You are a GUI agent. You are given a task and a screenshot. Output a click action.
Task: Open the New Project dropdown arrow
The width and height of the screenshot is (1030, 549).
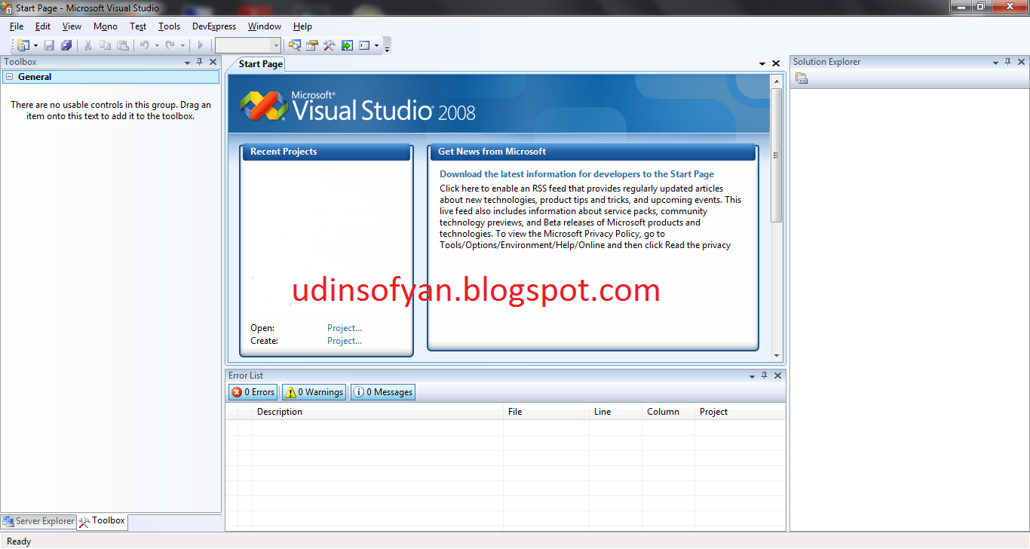coord(35,46)
